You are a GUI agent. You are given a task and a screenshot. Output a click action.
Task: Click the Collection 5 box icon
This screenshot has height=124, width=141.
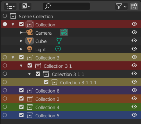click(30, 115)
